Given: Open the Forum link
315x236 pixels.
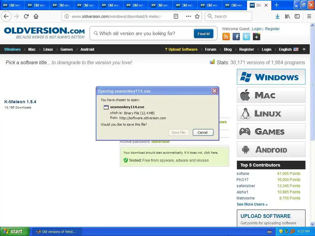Looking at the screenshot, I should [x=210, y=49].
